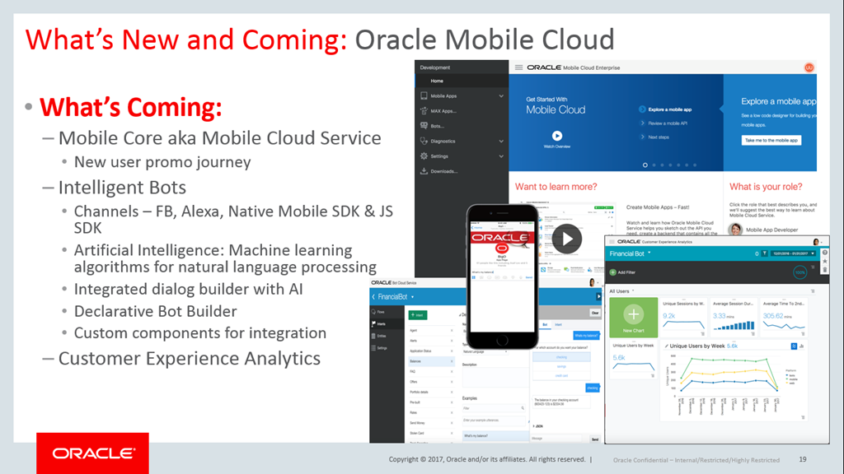This screenshot has height=474, width=844.
Task: Click the Bots robot icon in sidebar
Action: pyautogui.click(x=424, y=126)
